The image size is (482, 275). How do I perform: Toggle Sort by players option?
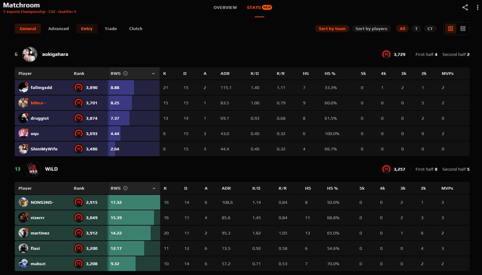[371, 28]
